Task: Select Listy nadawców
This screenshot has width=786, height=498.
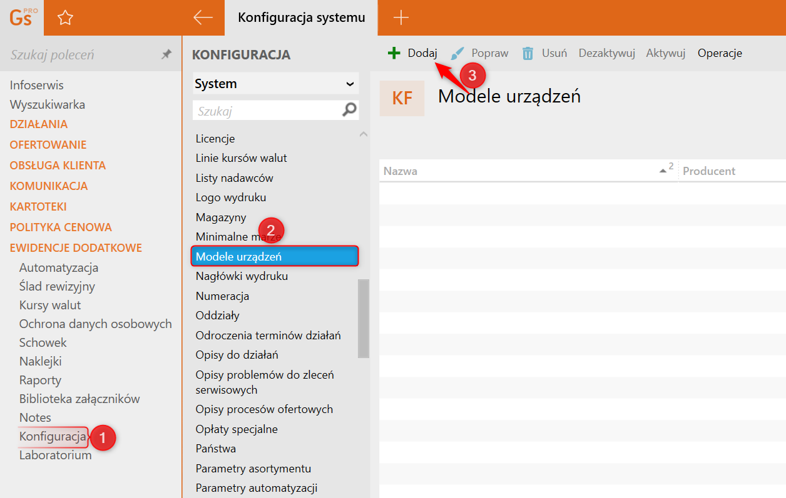Action: [235, 178]
